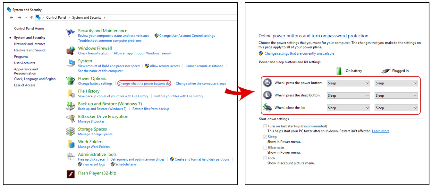Open power button Plugged in dropdown
The image size is (432, 187).
[396, 83]
